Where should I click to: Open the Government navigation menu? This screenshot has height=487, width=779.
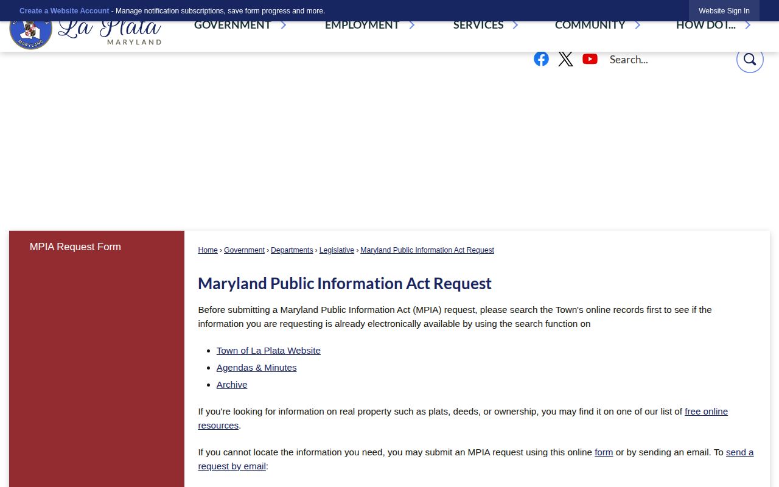click(x=232, y=25)
